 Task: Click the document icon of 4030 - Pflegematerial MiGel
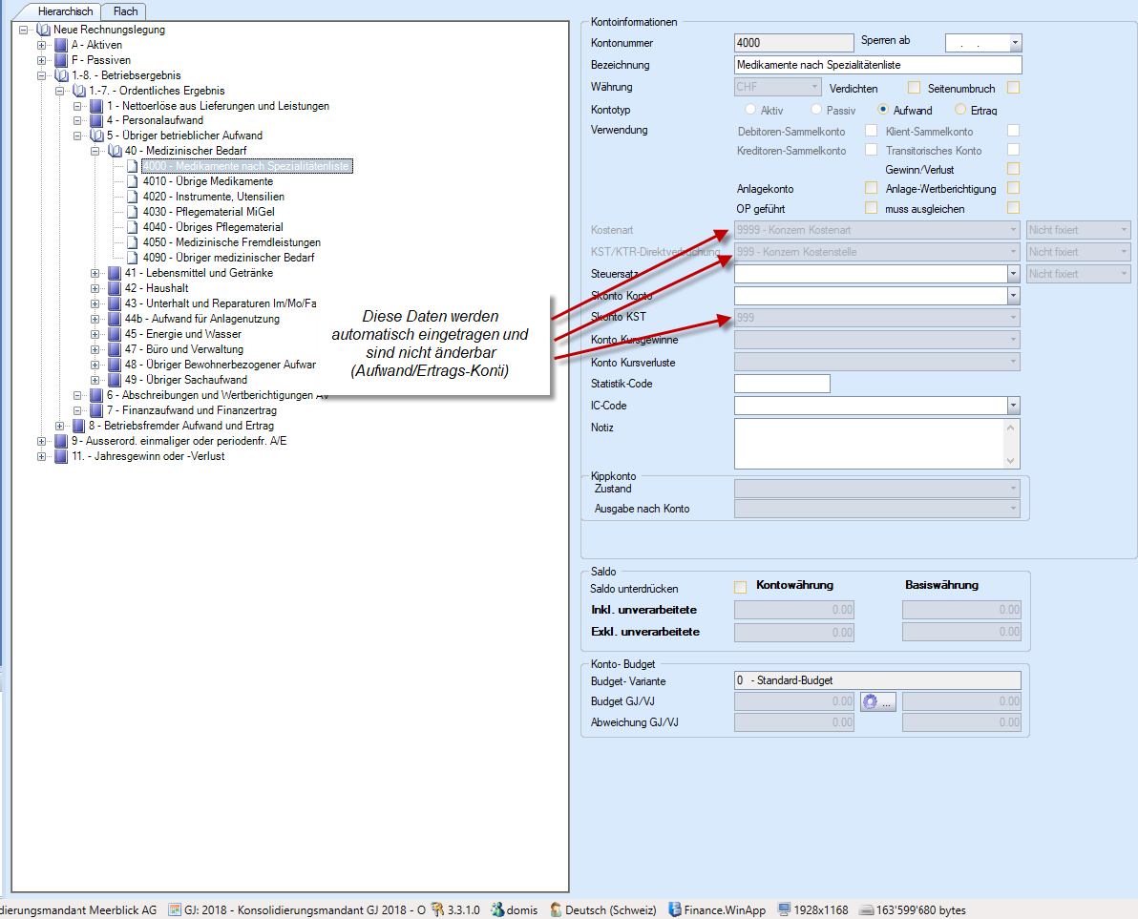[x=132, y=212]
